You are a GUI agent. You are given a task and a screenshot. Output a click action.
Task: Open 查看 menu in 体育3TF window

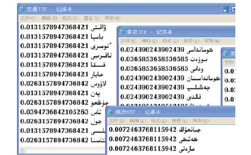click(189, 41)
